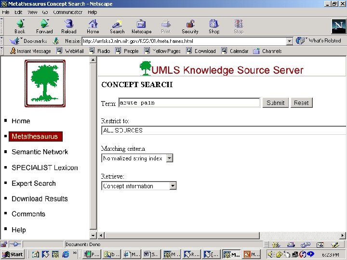Open Instant Message from personal toolbar

pos(30,51)
